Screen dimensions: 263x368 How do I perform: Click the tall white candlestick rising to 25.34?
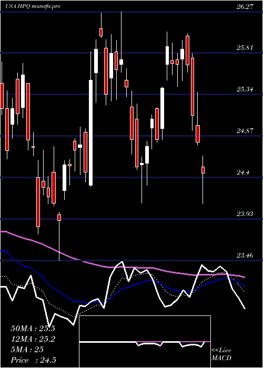(x=90, y=133)
